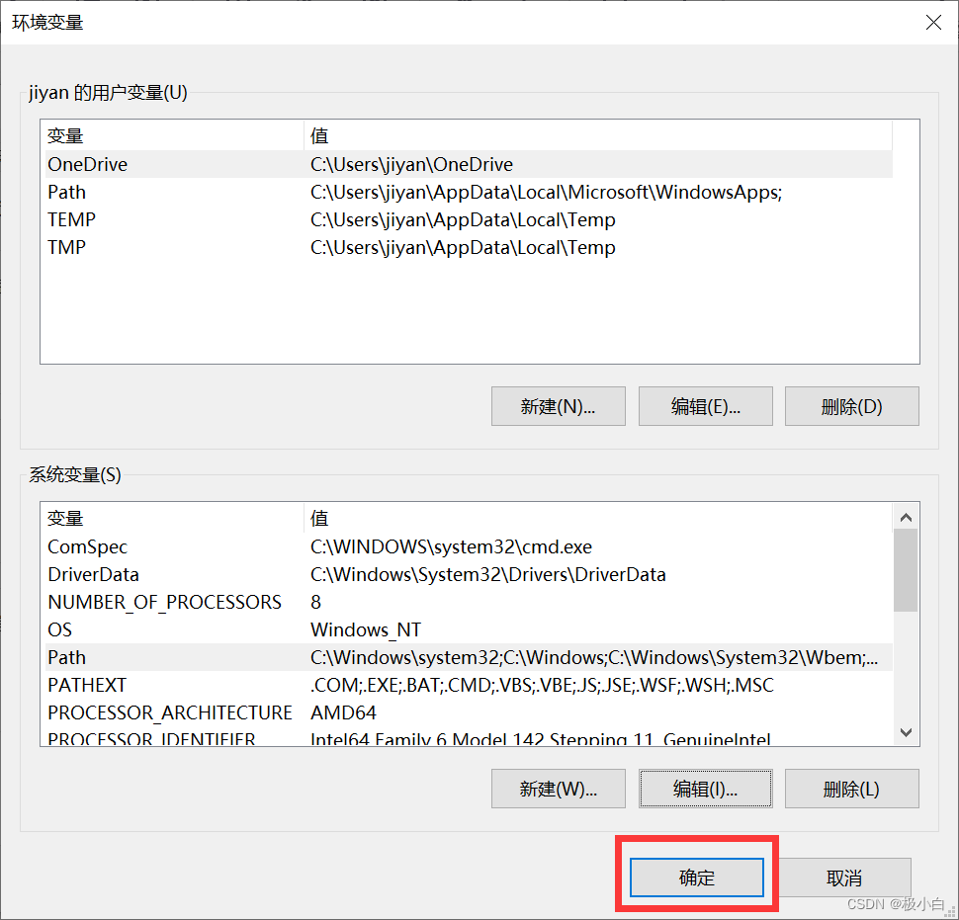Viewport: 959px width, 920px height.
Task: Click the NUMBER_OF_PROCESSORS value 8
Action: (x=315, y=602)
